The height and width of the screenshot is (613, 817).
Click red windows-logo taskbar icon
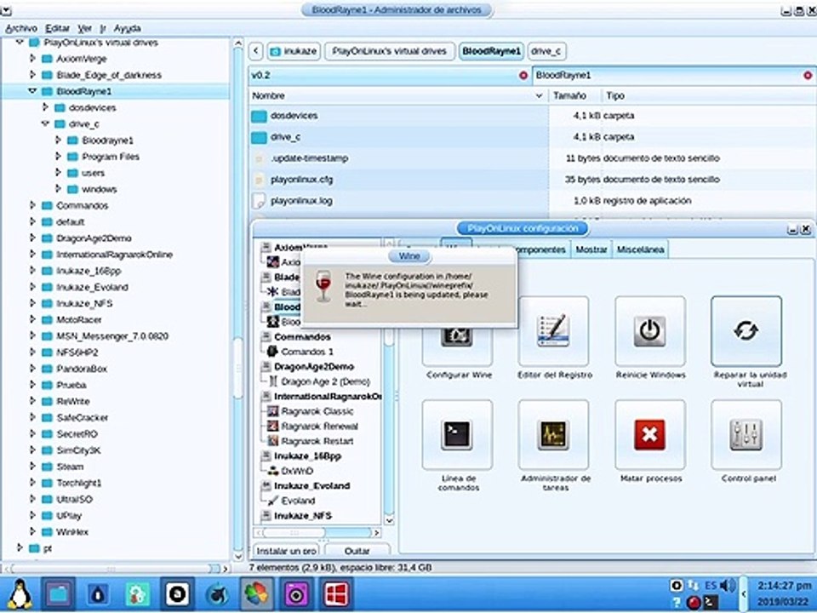[336, 594]
